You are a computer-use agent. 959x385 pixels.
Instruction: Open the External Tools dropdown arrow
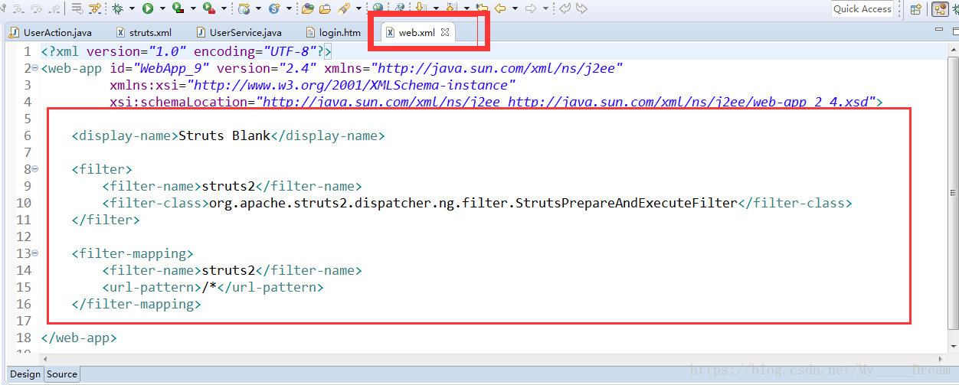tap(224, 8)
